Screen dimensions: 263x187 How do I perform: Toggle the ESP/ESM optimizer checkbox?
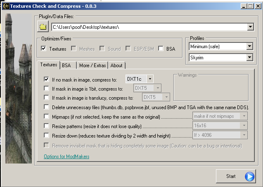[128, 49]
